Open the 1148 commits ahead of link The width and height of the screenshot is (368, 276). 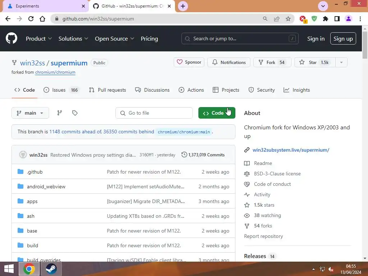click(x=75, y=132)
